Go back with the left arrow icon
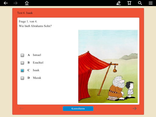The image size is (156, 117). pos(6,3)
